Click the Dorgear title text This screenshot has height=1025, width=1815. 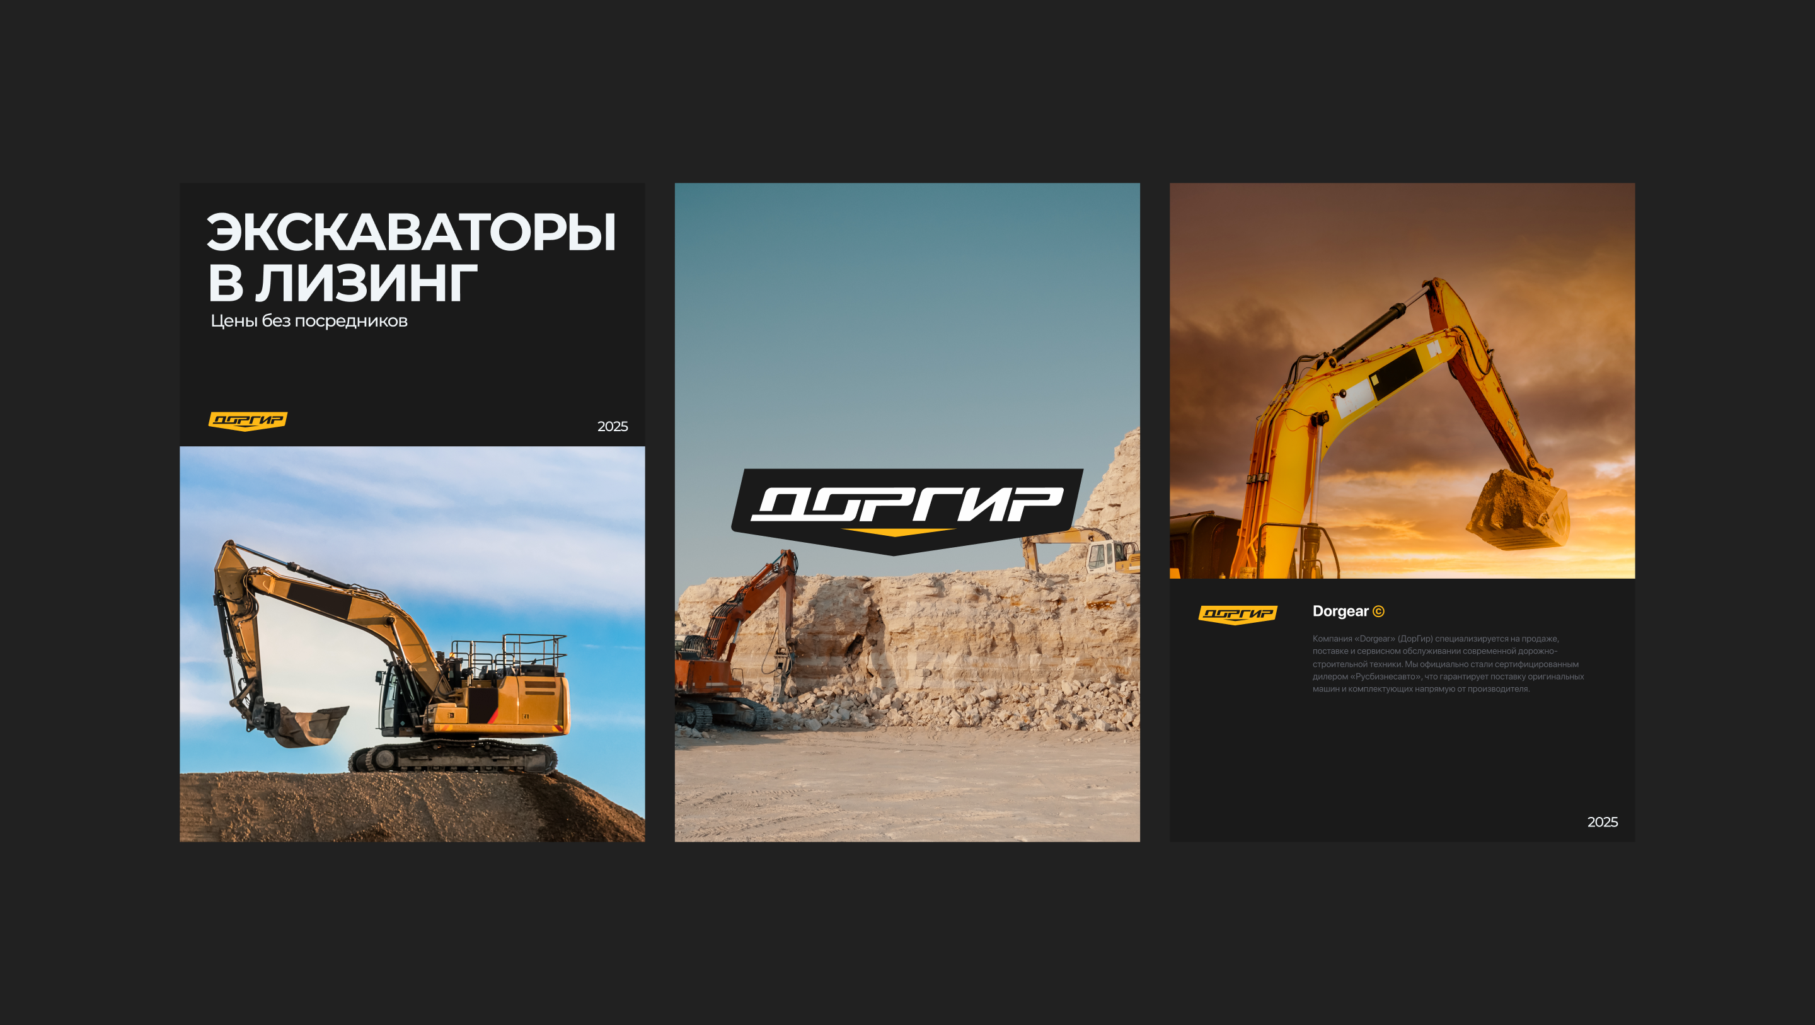coord(1339,611)
